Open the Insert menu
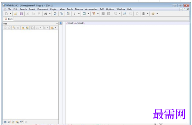This screenshot has height=125, width=192. [32, 9]
